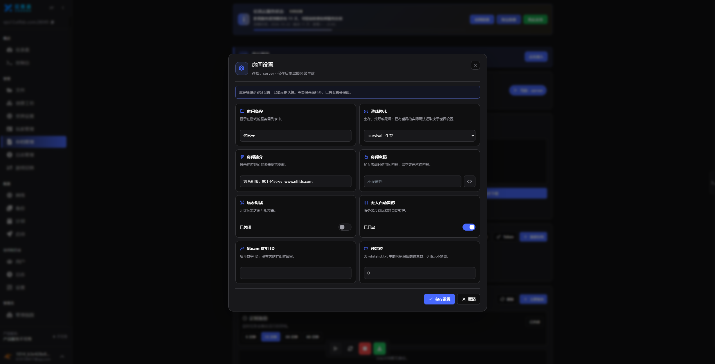Open the 游戏模式 survival dropdown
The width and height of the screenshot is (715, 364).
(419, 136)
